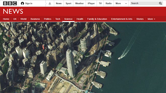Select the Home news section

pyautogui.click(x=6, y=19)
